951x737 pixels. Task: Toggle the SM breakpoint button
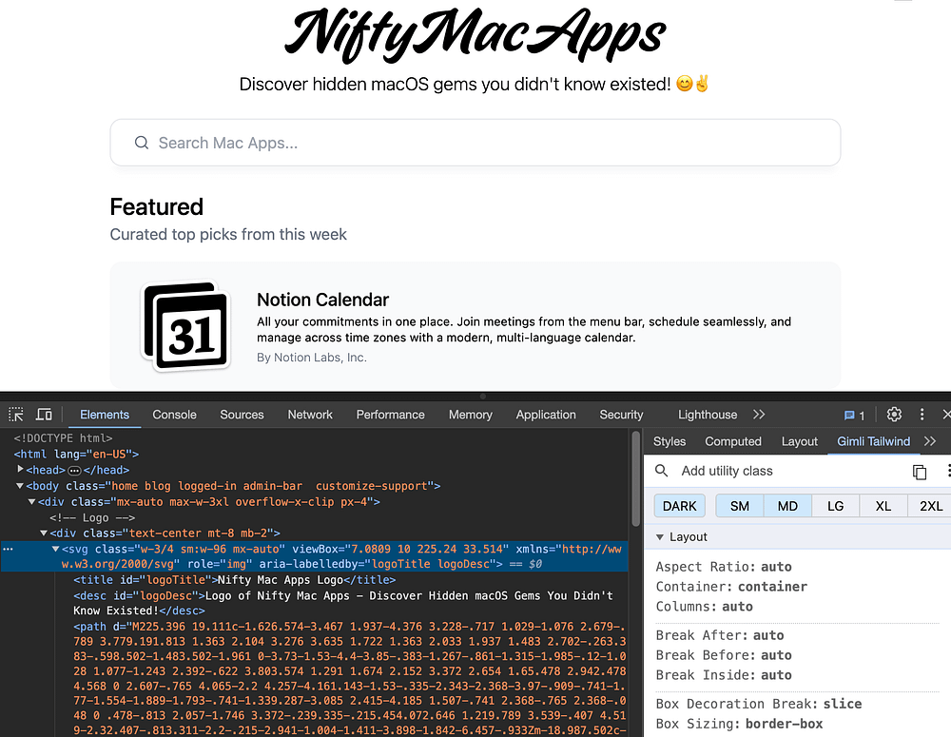pyautogui.click(x=739, y=506)
